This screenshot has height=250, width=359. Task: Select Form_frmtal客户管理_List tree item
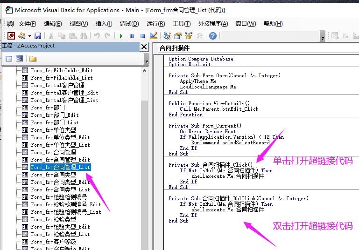(x=64, y=100)
